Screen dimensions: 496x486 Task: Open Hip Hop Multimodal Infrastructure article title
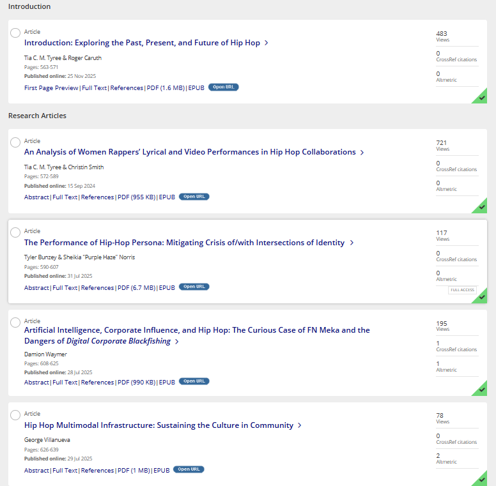159,425
